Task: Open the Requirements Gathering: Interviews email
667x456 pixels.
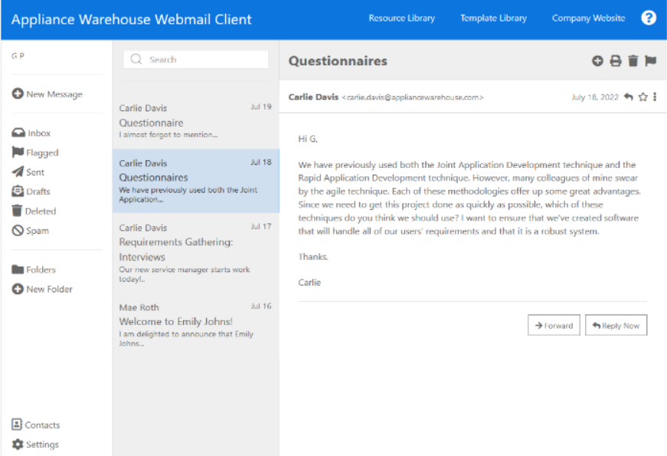Action: [x=195, y=252]
